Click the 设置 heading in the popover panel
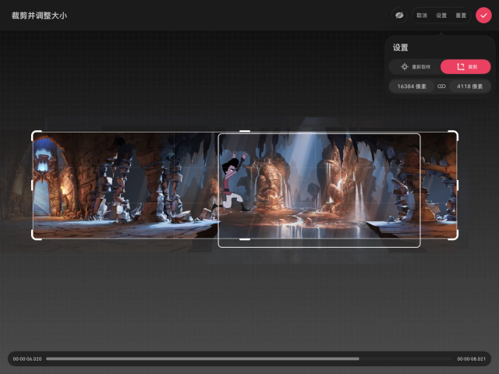 point(400,48)
